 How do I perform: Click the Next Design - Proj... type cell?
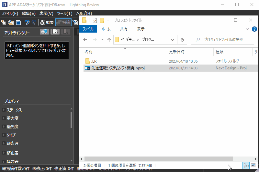[x=232, y=68]
